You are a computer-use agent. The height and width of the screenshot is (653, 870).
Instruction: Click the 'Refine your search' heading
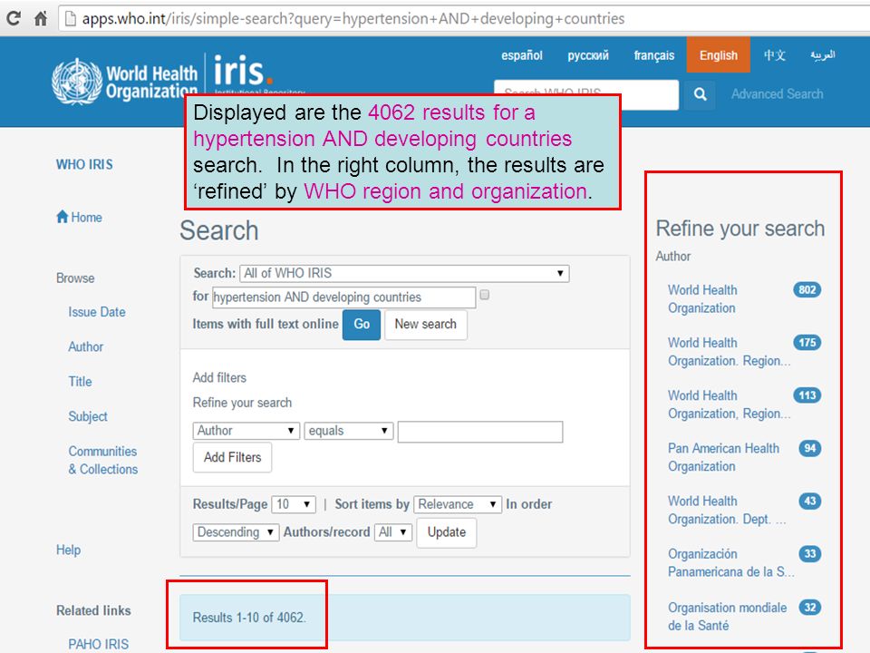click(x=740, y=229)
